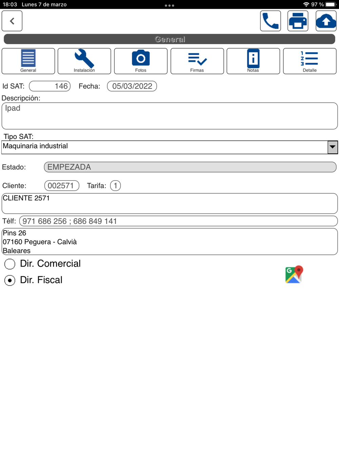This screenshot has height=453, width=339.
Task: Open the printer icon
Action: tap(298, 21)
